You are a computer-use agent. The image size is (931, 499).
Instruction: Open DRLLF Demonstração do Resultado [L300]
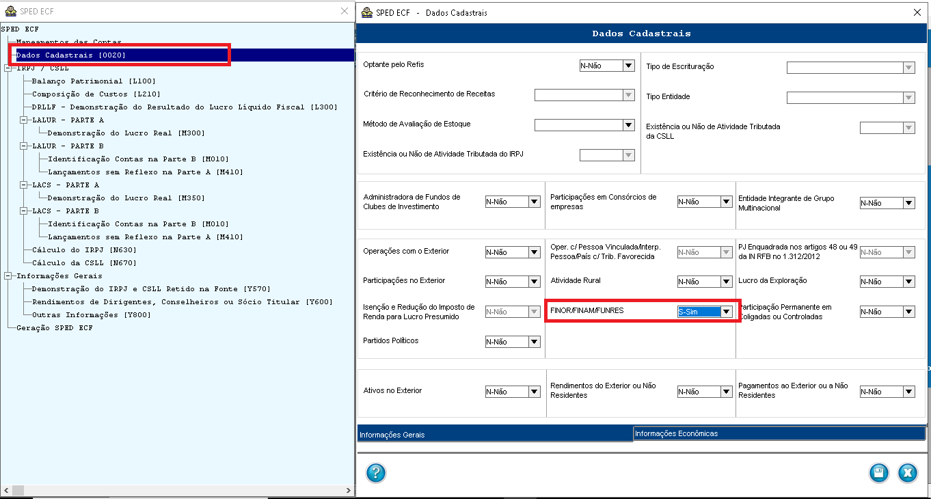coord(185,107)
